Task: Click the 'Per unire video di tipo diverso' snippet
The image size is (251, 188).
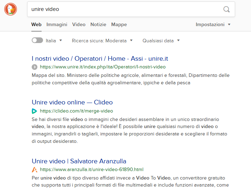Action: (130, 182)
